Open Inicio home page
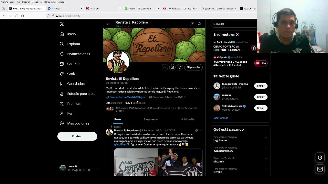This screenshot has width=328, height=184. click(x=68, y=34)
